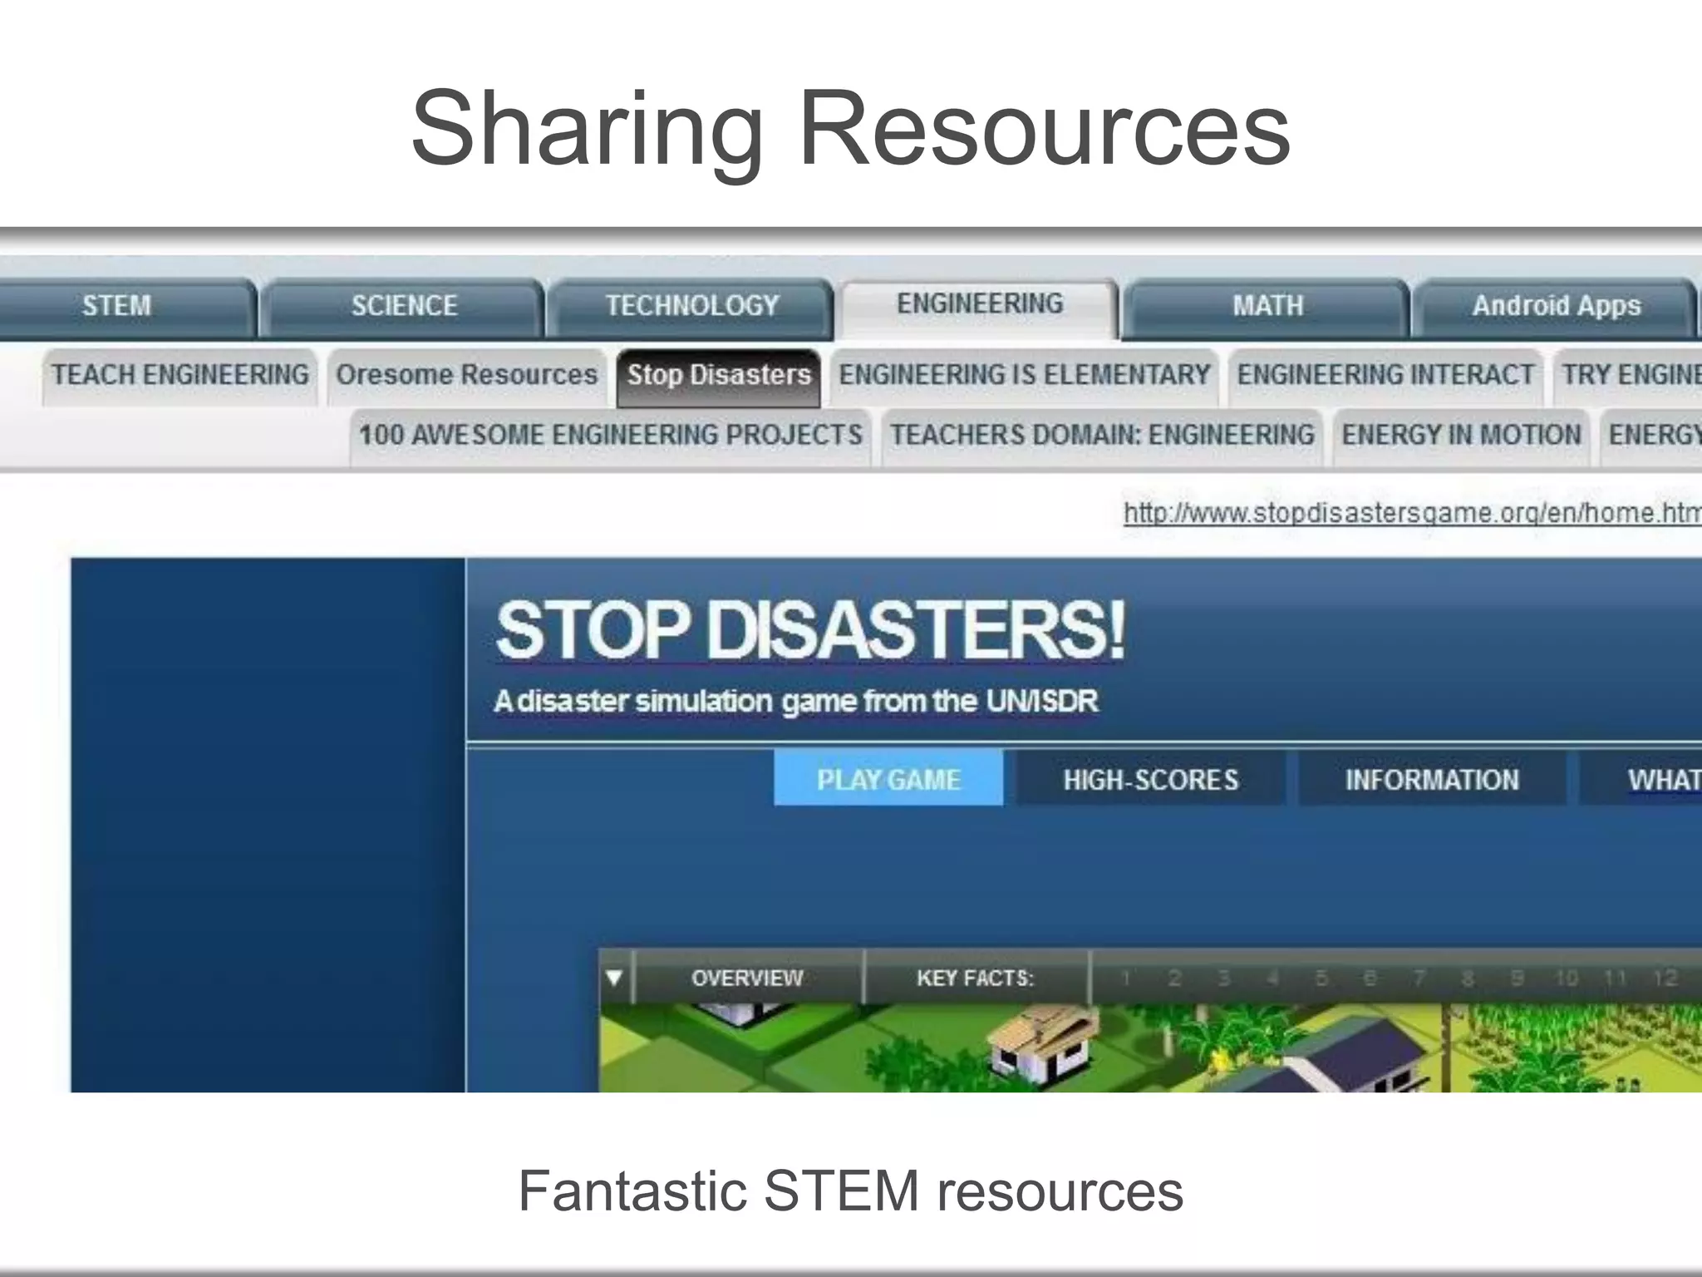Select the OVERVIEW tab in game

click(x=747, y=978)
